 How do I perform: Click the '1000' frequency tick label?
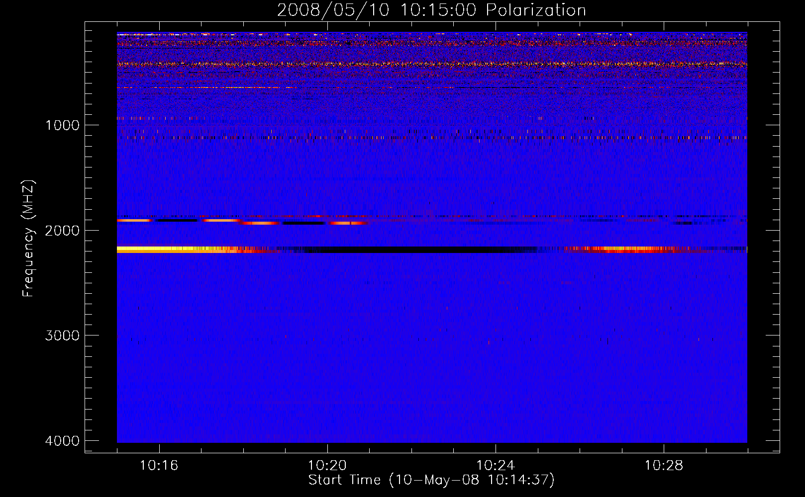tap(62, 125)
